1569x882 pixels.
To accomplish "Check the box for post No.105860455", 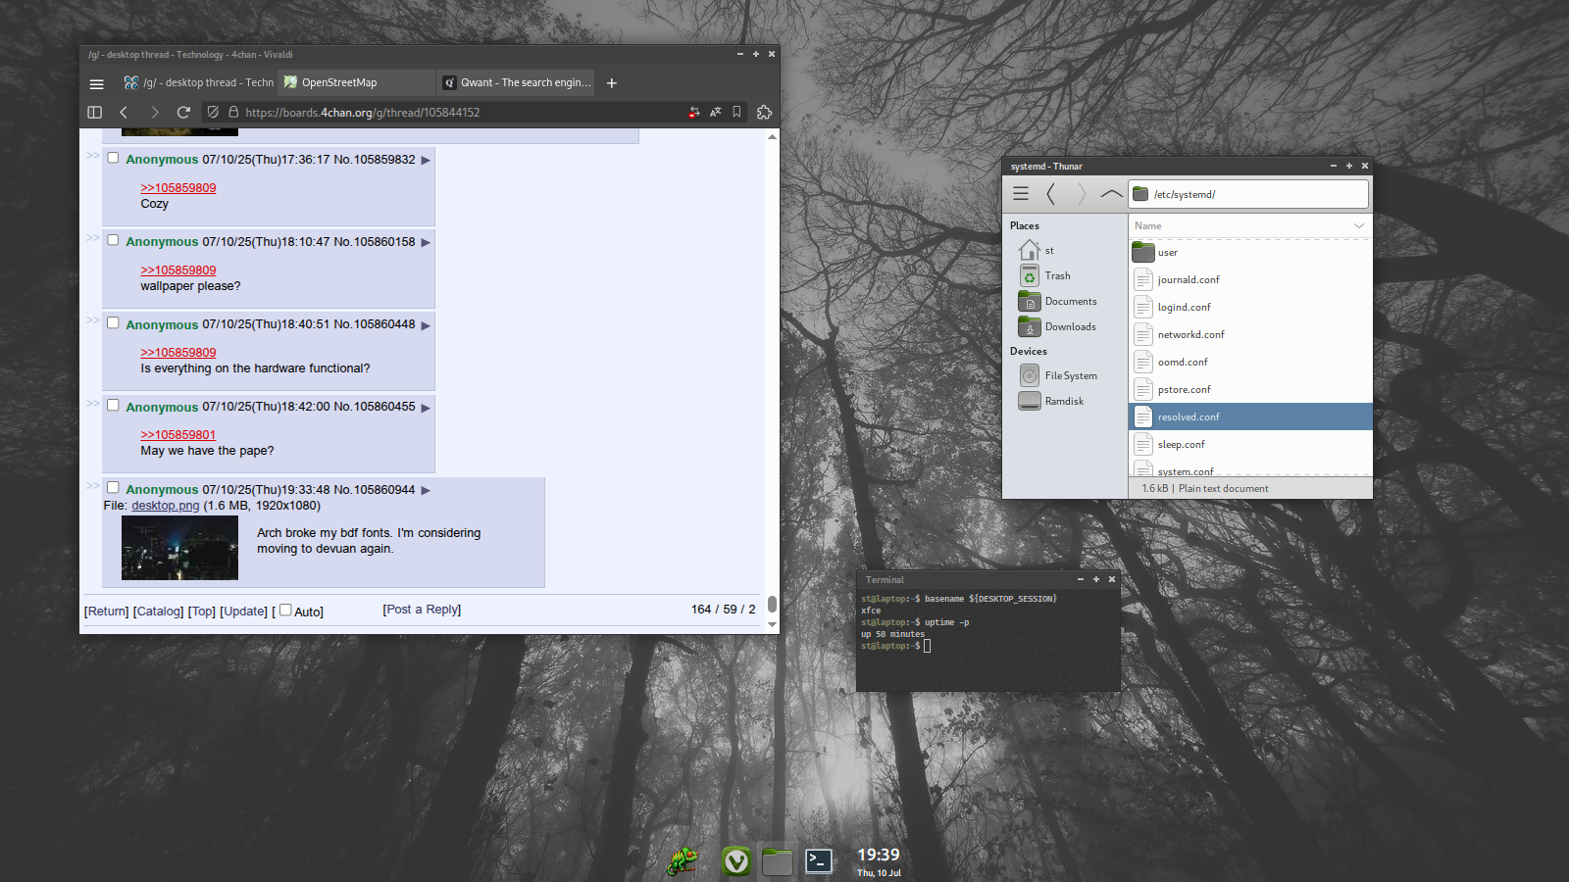I will (x=113, y=405).
